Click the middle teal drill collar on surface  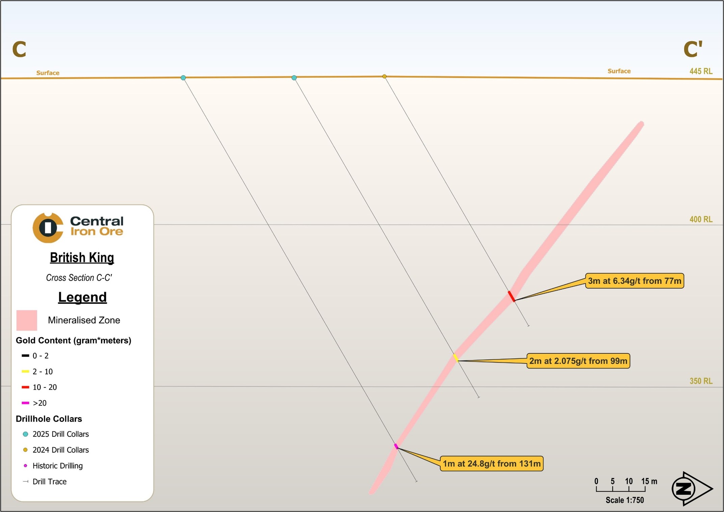click(294, 78)
